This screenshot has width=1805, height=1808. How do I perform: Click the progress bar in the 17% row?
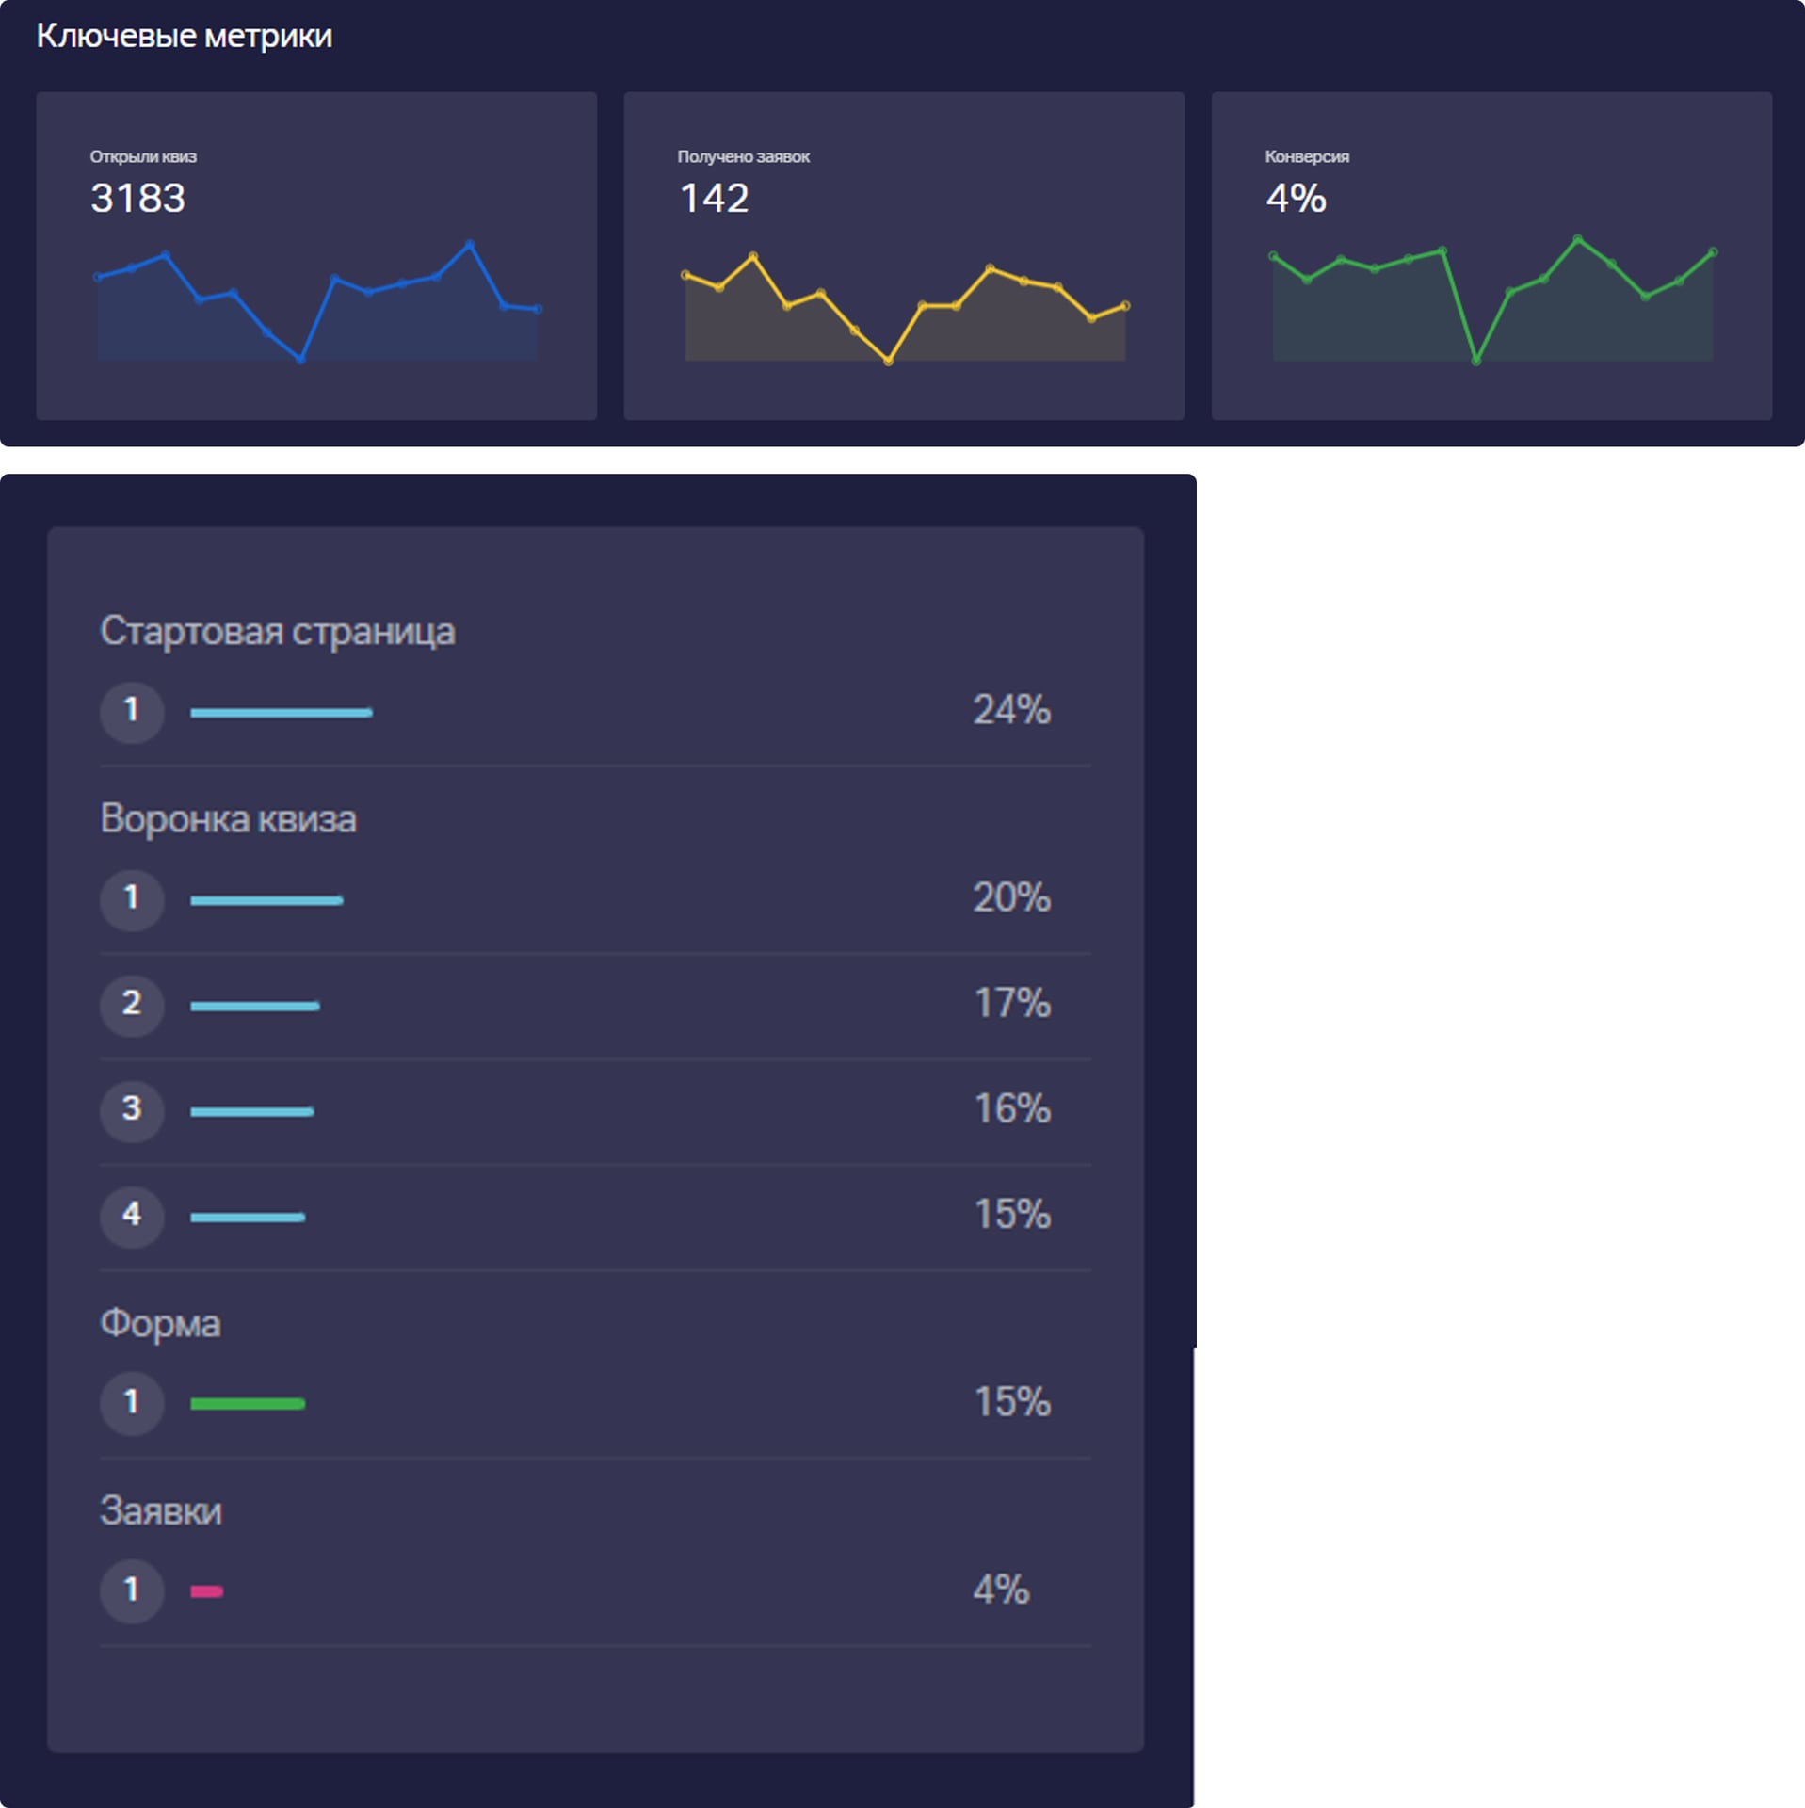point(255,1007)
